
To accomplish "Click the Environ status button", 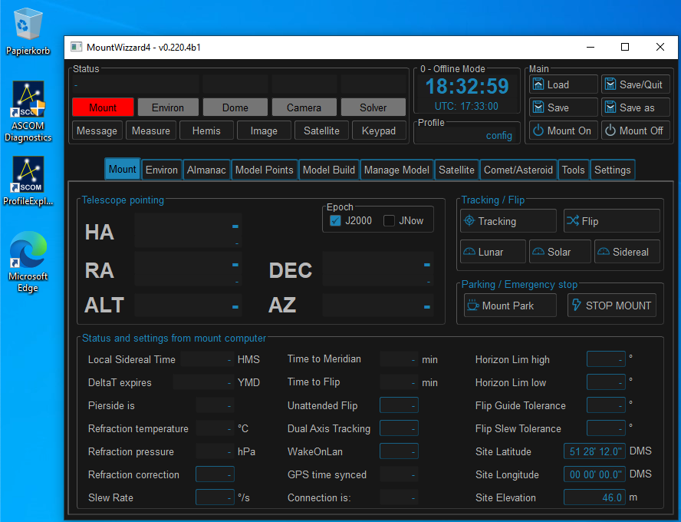I will [x=168, y=107].
